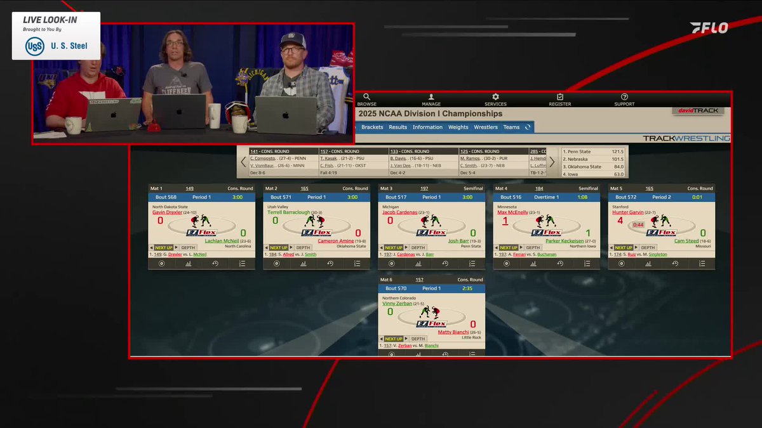This screenshot has width=762, height=428.
Task: Click Mat 1 previous arrow beside Next Up
Action: point(151,248)
